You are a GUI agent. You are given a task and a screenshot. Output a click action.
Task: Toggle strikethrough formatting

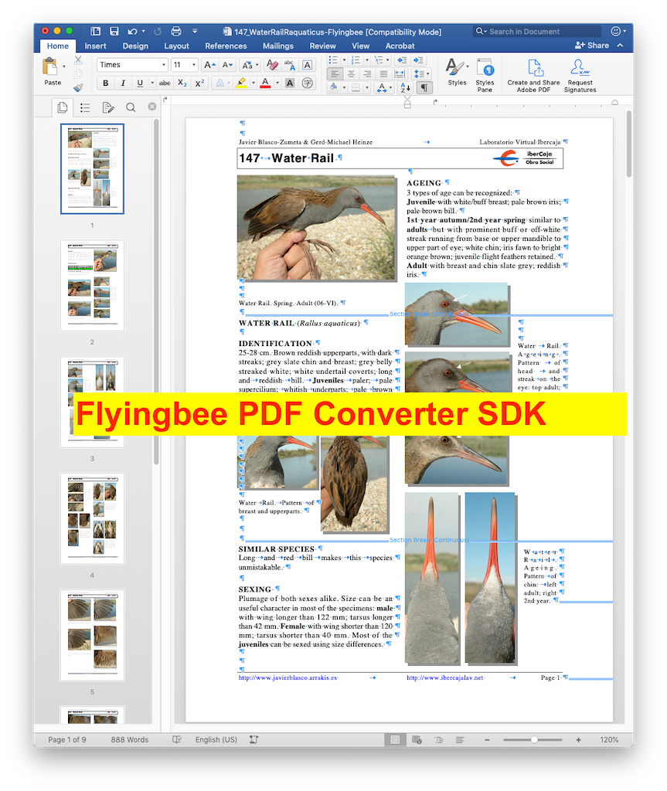click(x=165, y=83)
